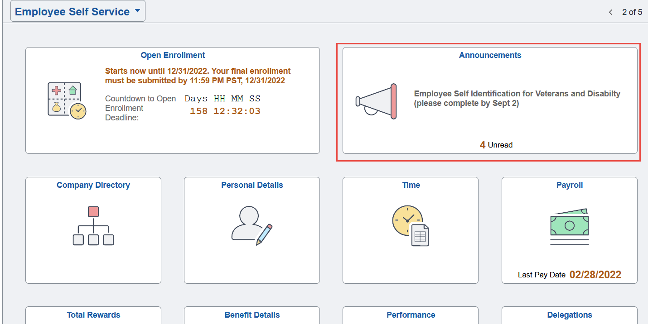Open the Open Enrollment tile title
The image size is (648, 324).
173,55
